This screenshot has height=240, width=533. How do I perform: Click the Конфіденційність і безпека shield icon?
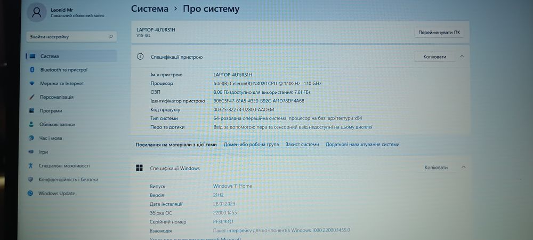30,180
